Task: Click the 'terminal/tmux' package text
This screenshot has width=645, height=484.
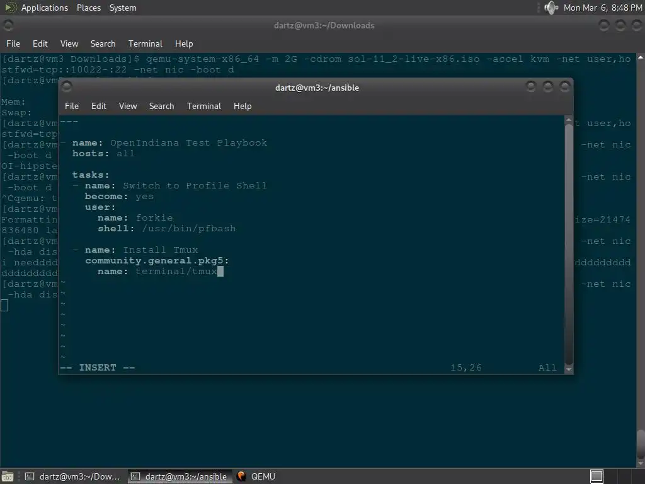Action: 176,271
